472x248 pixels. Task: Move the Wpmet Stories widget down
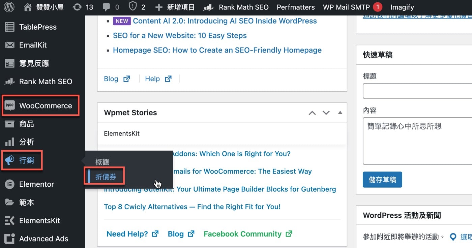click(326, 113)
